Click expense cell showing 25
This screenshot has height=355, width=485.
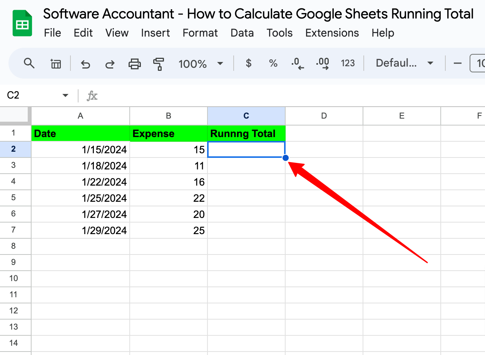[169, 230]
